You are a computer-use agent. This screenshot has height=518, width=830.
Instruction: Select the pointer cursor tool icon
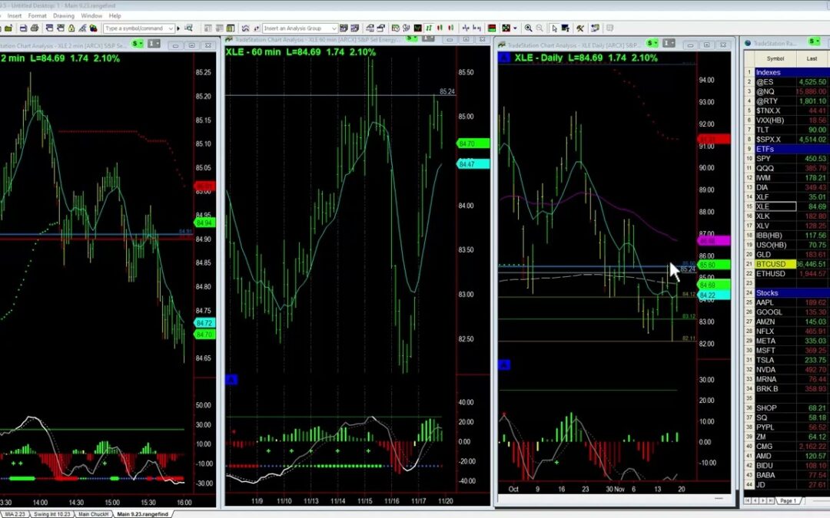[x=554, y=28]
